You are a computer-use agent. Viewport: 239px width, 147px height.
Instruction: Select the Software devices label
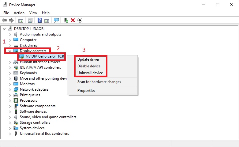coord(33,111)
